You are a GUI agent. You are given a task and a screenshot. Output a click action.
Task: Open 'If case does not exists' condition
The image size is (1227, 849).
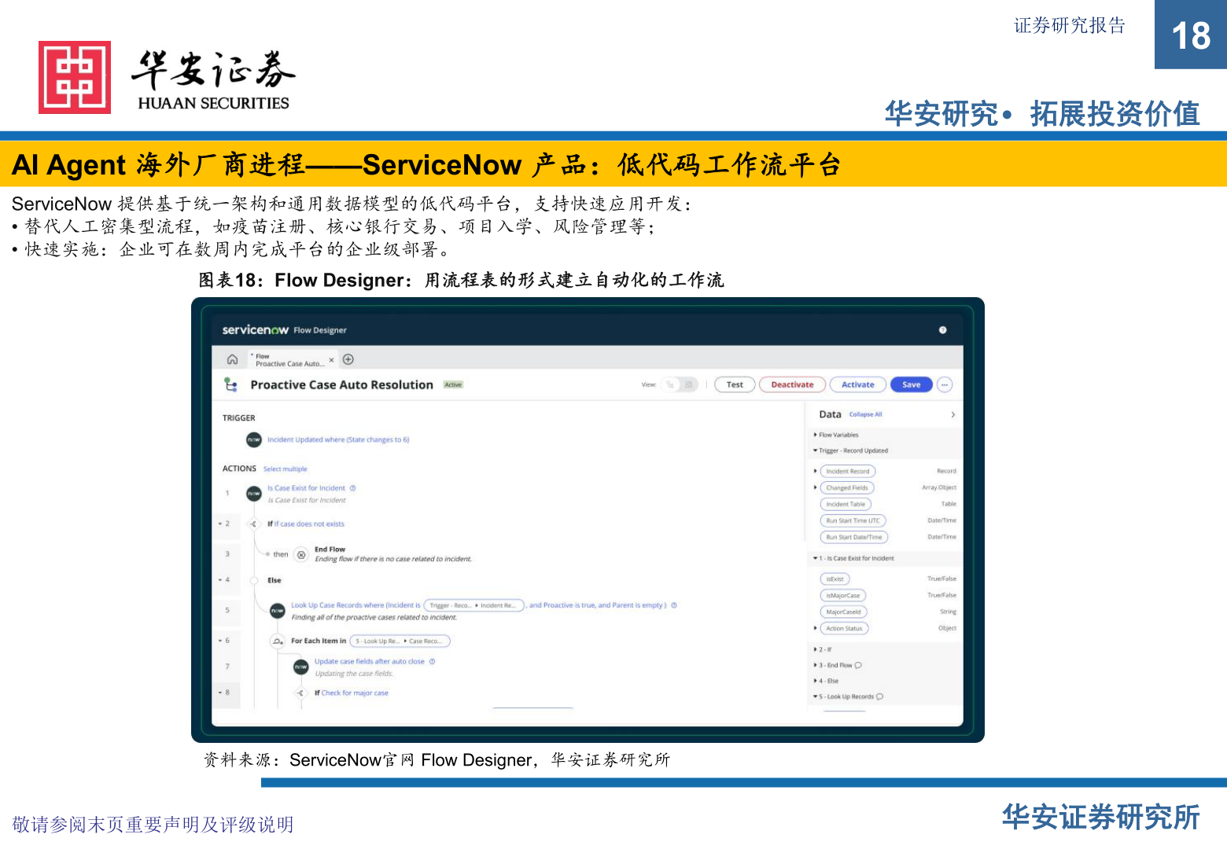click(x=309, y=524)
